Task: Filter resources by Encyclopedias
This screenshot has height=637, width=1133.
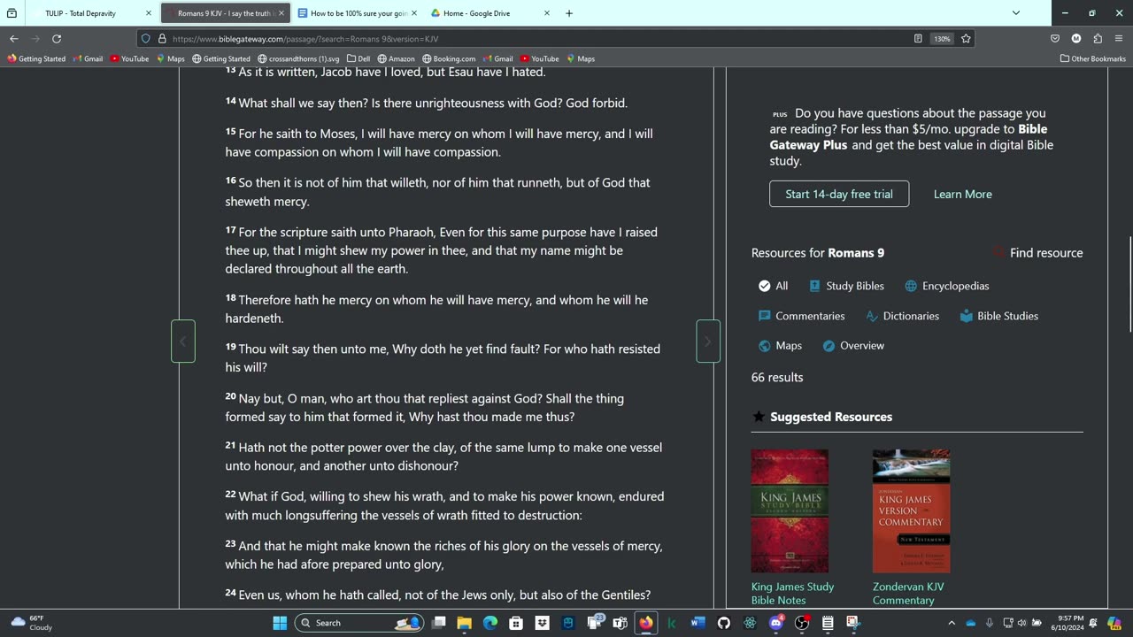Action: 946,286
